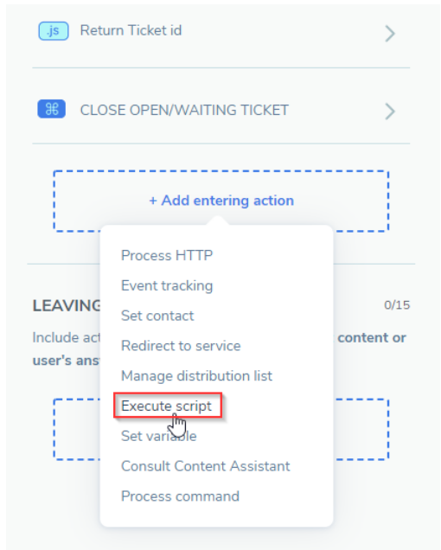Viewport: 441px width, 550px height.
Task: Select Process HTTP from the menu
Action: pyautogui.click(x=167, y=255)
